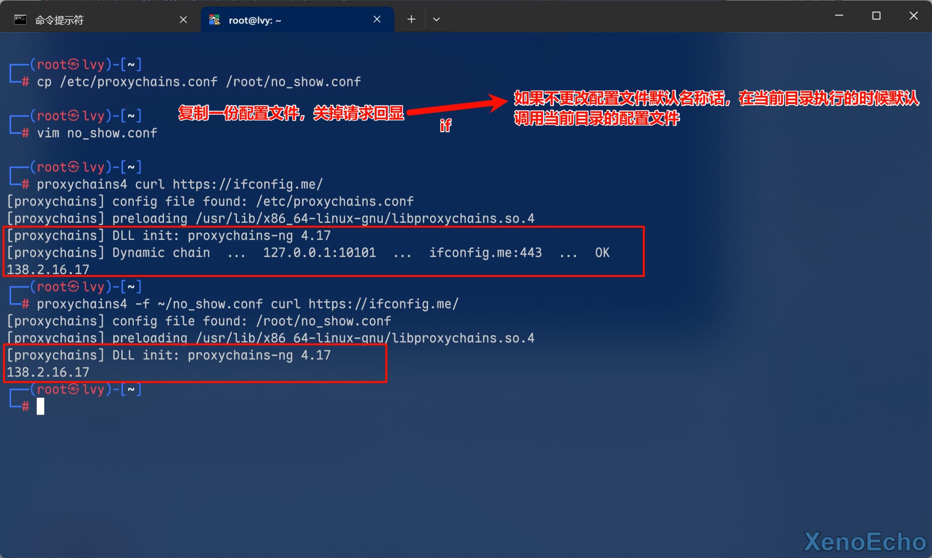This screenshot has height=558, width=932.
Task: Click the Linux icon in root@lvy tab
Action: pyautogui.click(x=215, y=20)
